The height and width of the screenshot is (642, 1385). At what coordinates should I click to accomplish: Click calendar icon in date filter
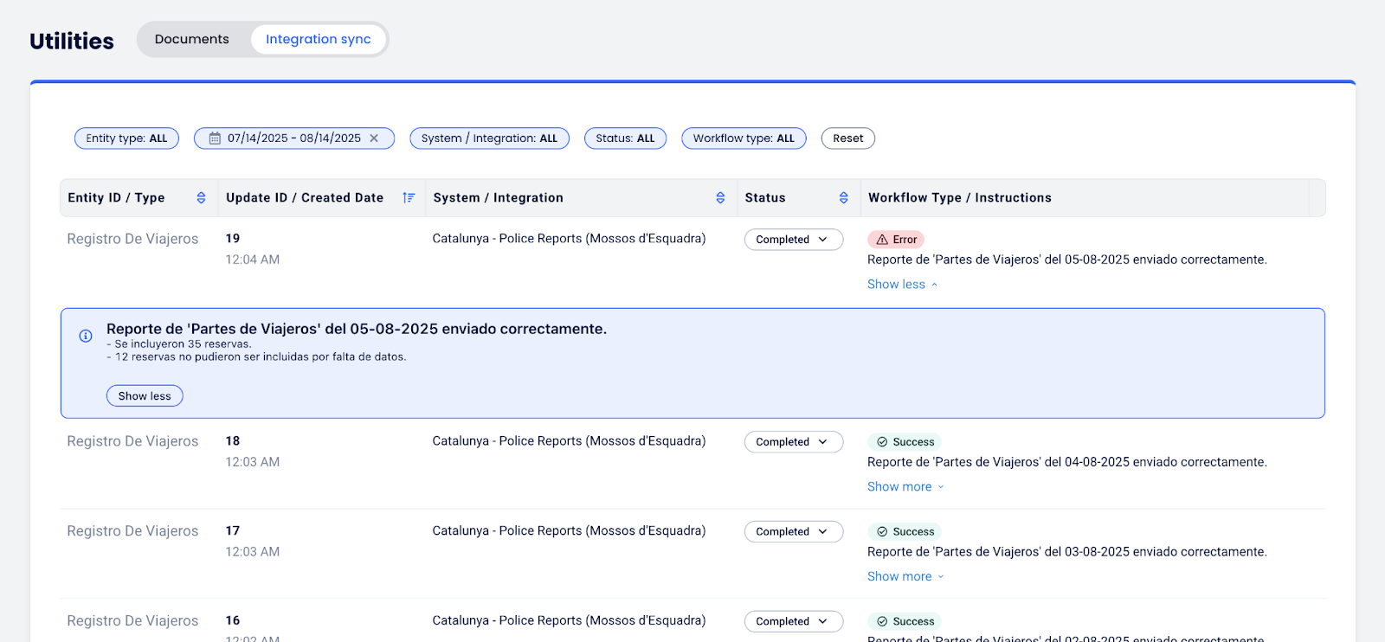tap(215, 138)
